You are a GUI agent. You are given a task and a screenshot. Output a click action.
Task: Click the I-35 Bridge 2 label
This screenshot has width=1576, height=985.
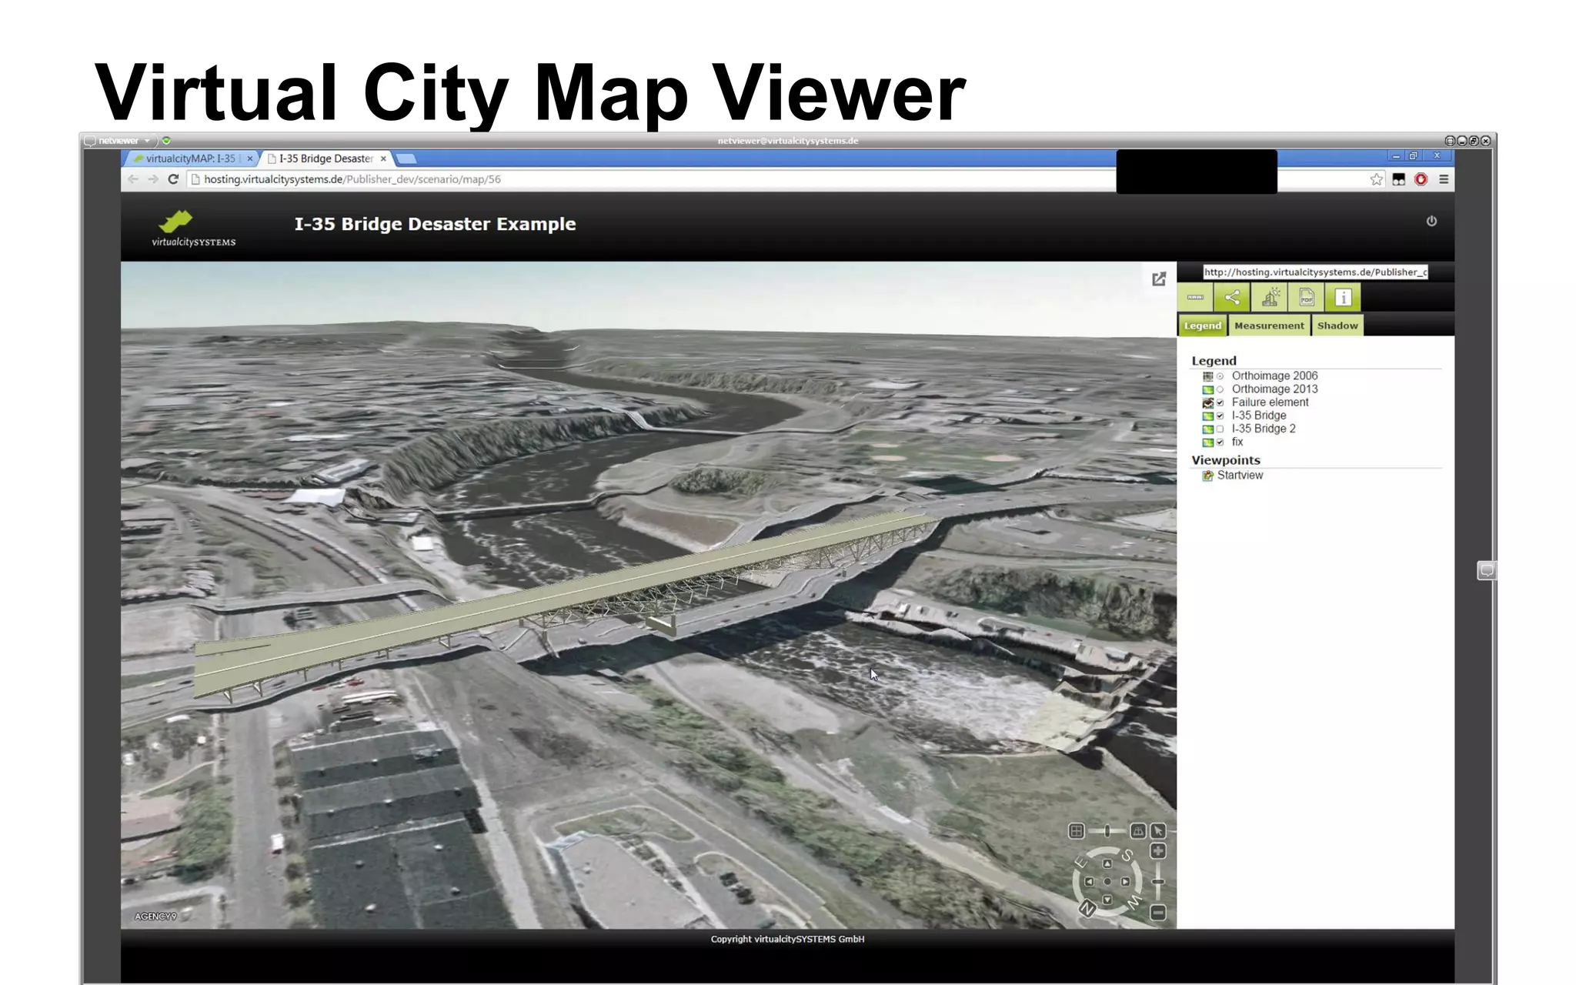pos(1264,429)
